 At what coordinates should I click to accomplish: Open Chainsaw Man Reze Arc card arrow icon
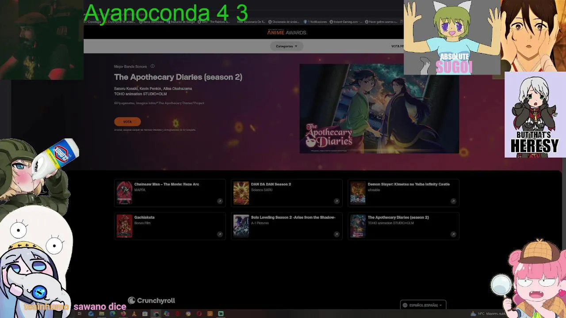(x=220, y=201)
